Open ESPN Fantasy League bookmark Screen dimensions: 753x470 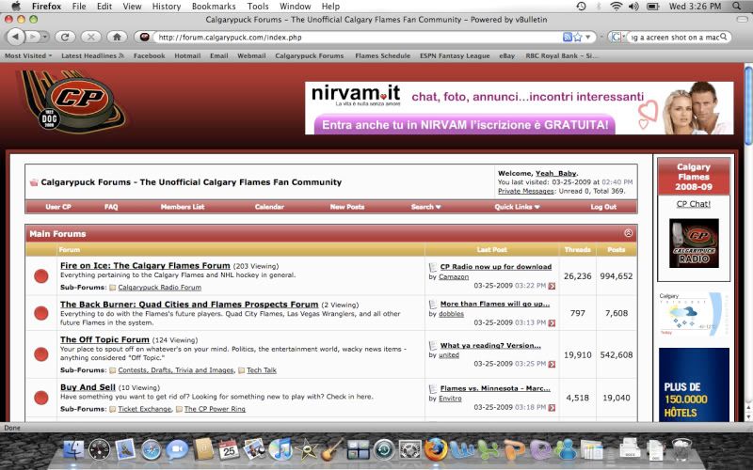coord(455,55)
